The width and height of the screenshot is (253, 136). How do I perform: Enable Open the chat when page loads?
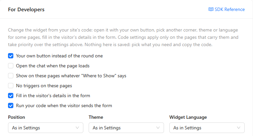(11, 66)
